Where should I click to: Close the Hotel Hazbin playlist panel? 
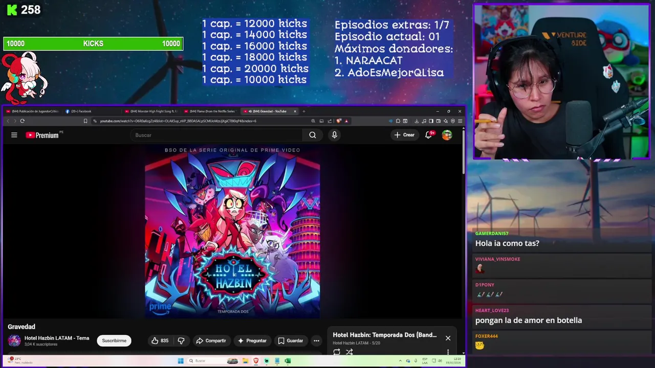pyautogui.click(x=448, y=338)
